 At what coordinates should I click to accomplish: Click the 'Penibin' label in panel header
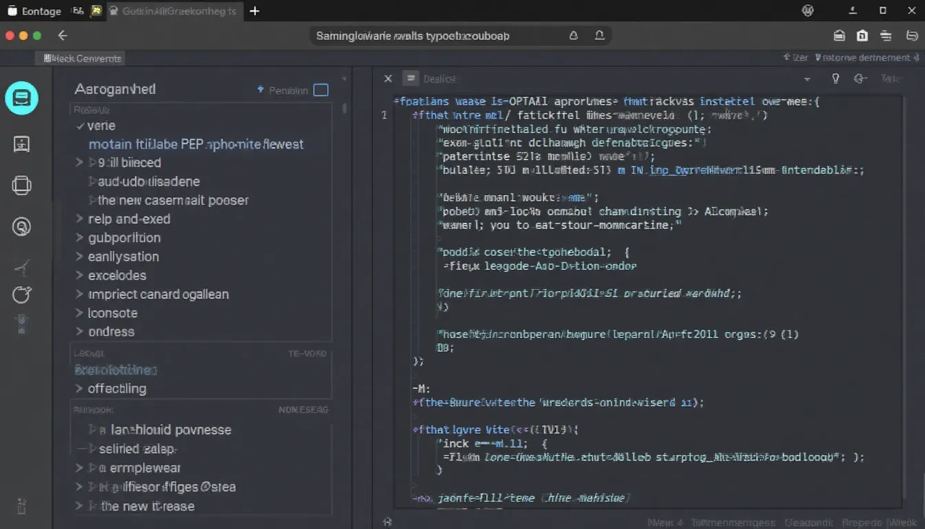[288, 90]
